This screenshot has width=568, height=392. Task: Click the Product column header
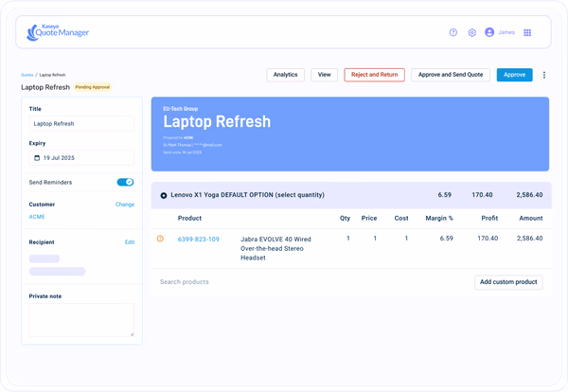(189, 218)
